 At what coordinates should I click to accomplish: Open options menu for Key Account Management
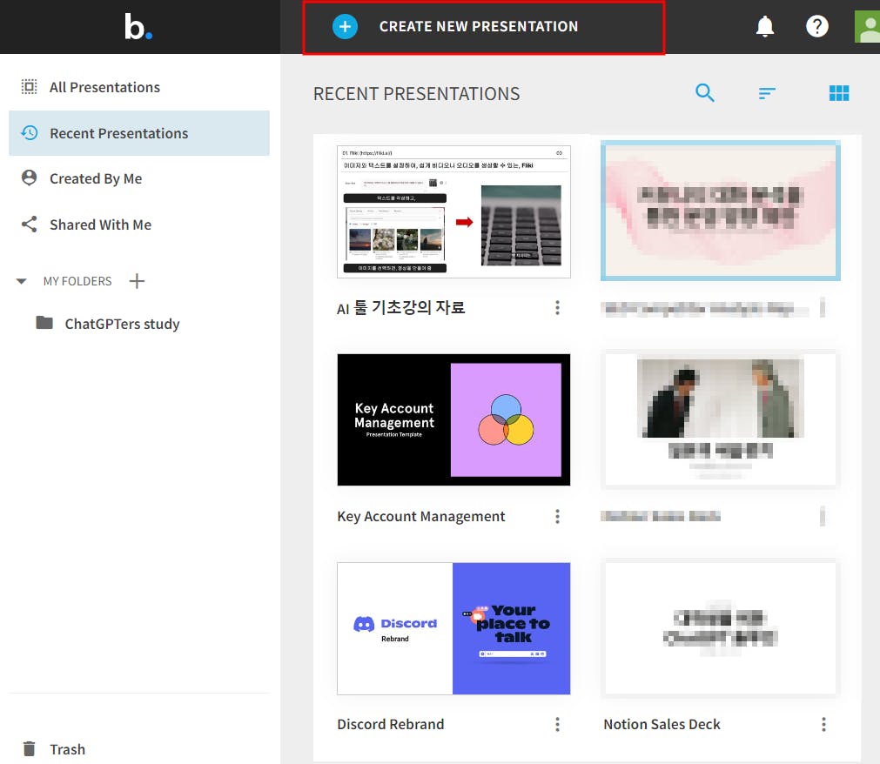(557, 516)
